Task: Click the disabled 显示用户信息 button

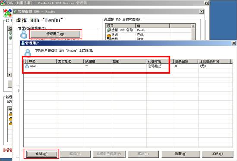Action: click(x=109, y=154)
